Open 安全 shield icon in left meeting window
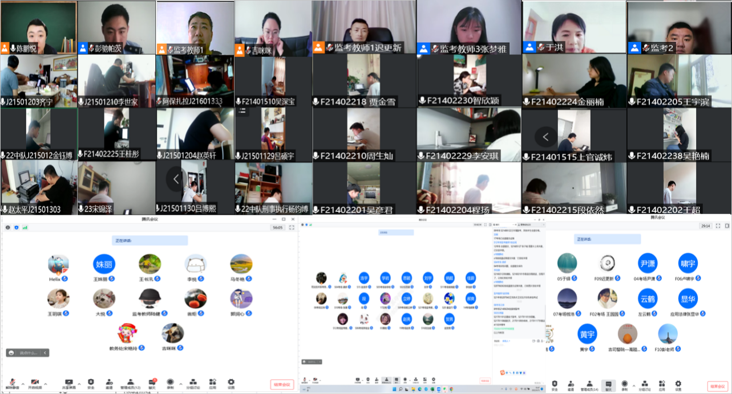 click(91, 383)
